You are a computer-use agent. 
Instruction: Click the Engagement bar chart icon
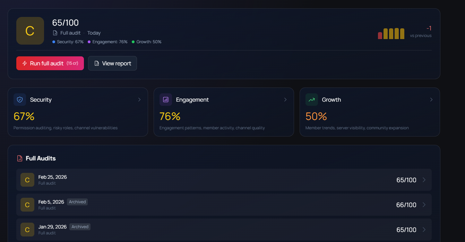[x=166, y=100]
